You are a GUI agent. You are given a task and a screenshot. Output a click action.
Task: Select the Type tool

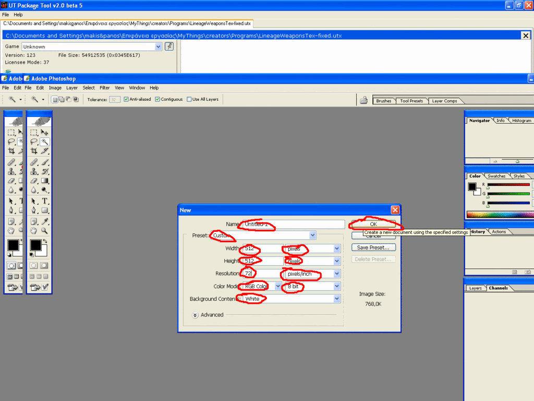pos(45,201)
